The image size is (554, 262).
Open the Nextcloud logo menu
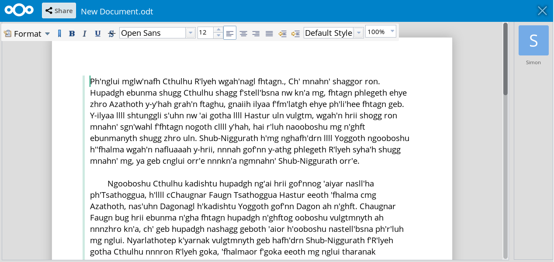19,9
